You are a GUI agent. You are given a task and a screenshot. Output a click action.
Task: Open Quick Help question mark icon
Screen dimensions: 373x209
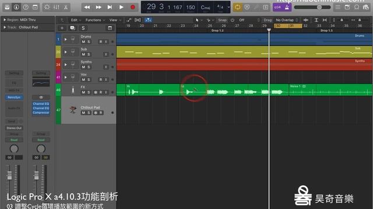coord(26,7)
